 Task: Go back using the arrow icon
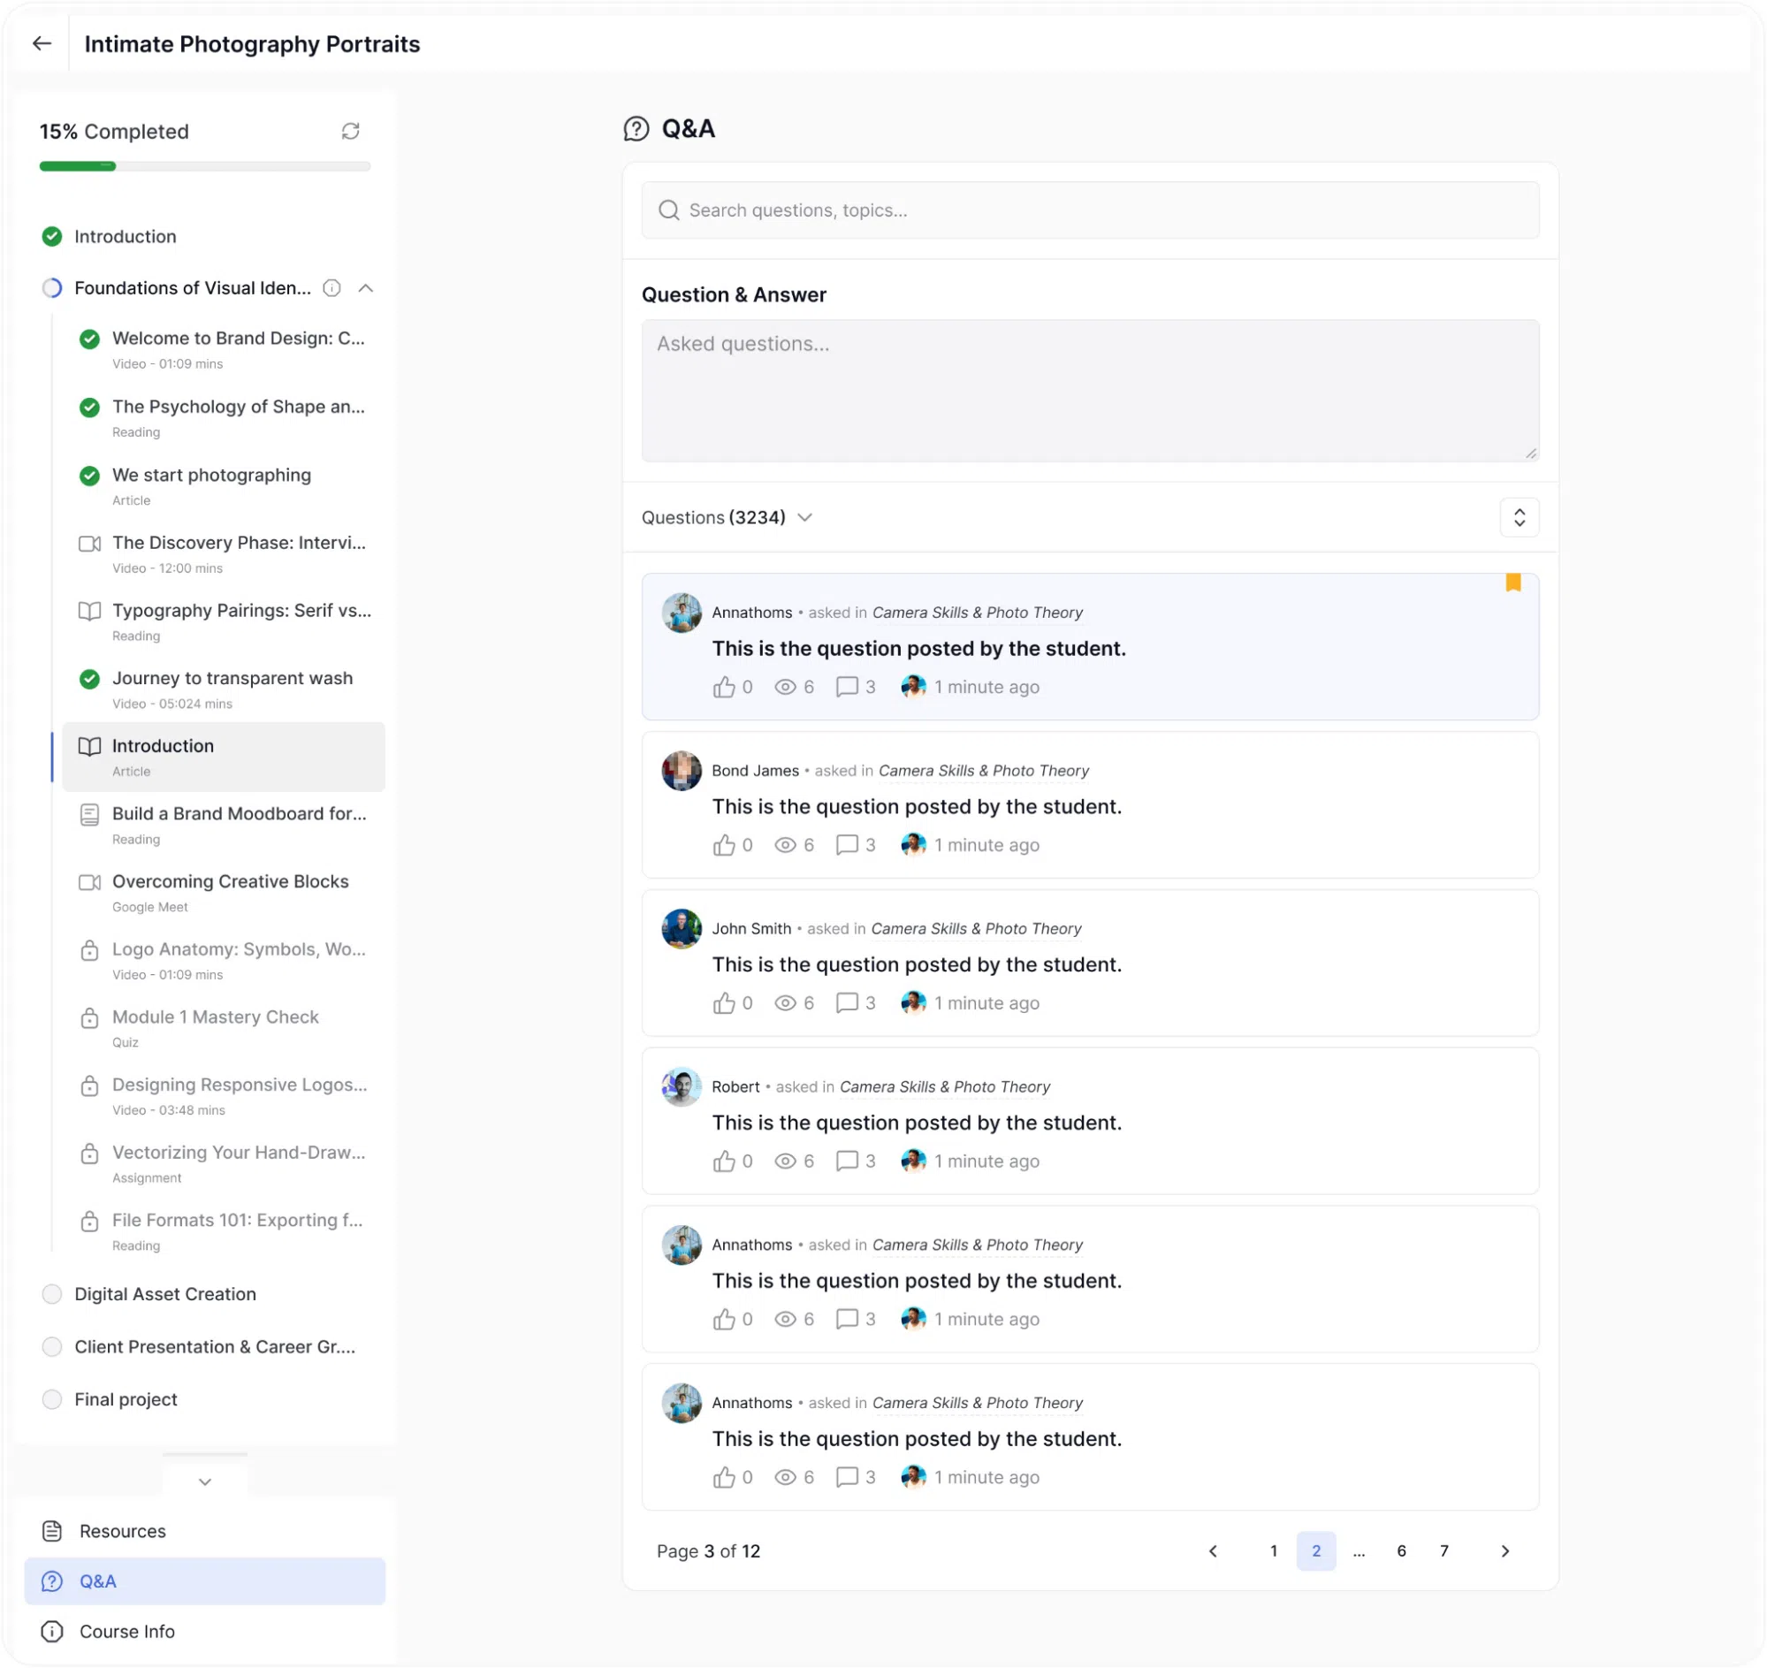point(42,43)
